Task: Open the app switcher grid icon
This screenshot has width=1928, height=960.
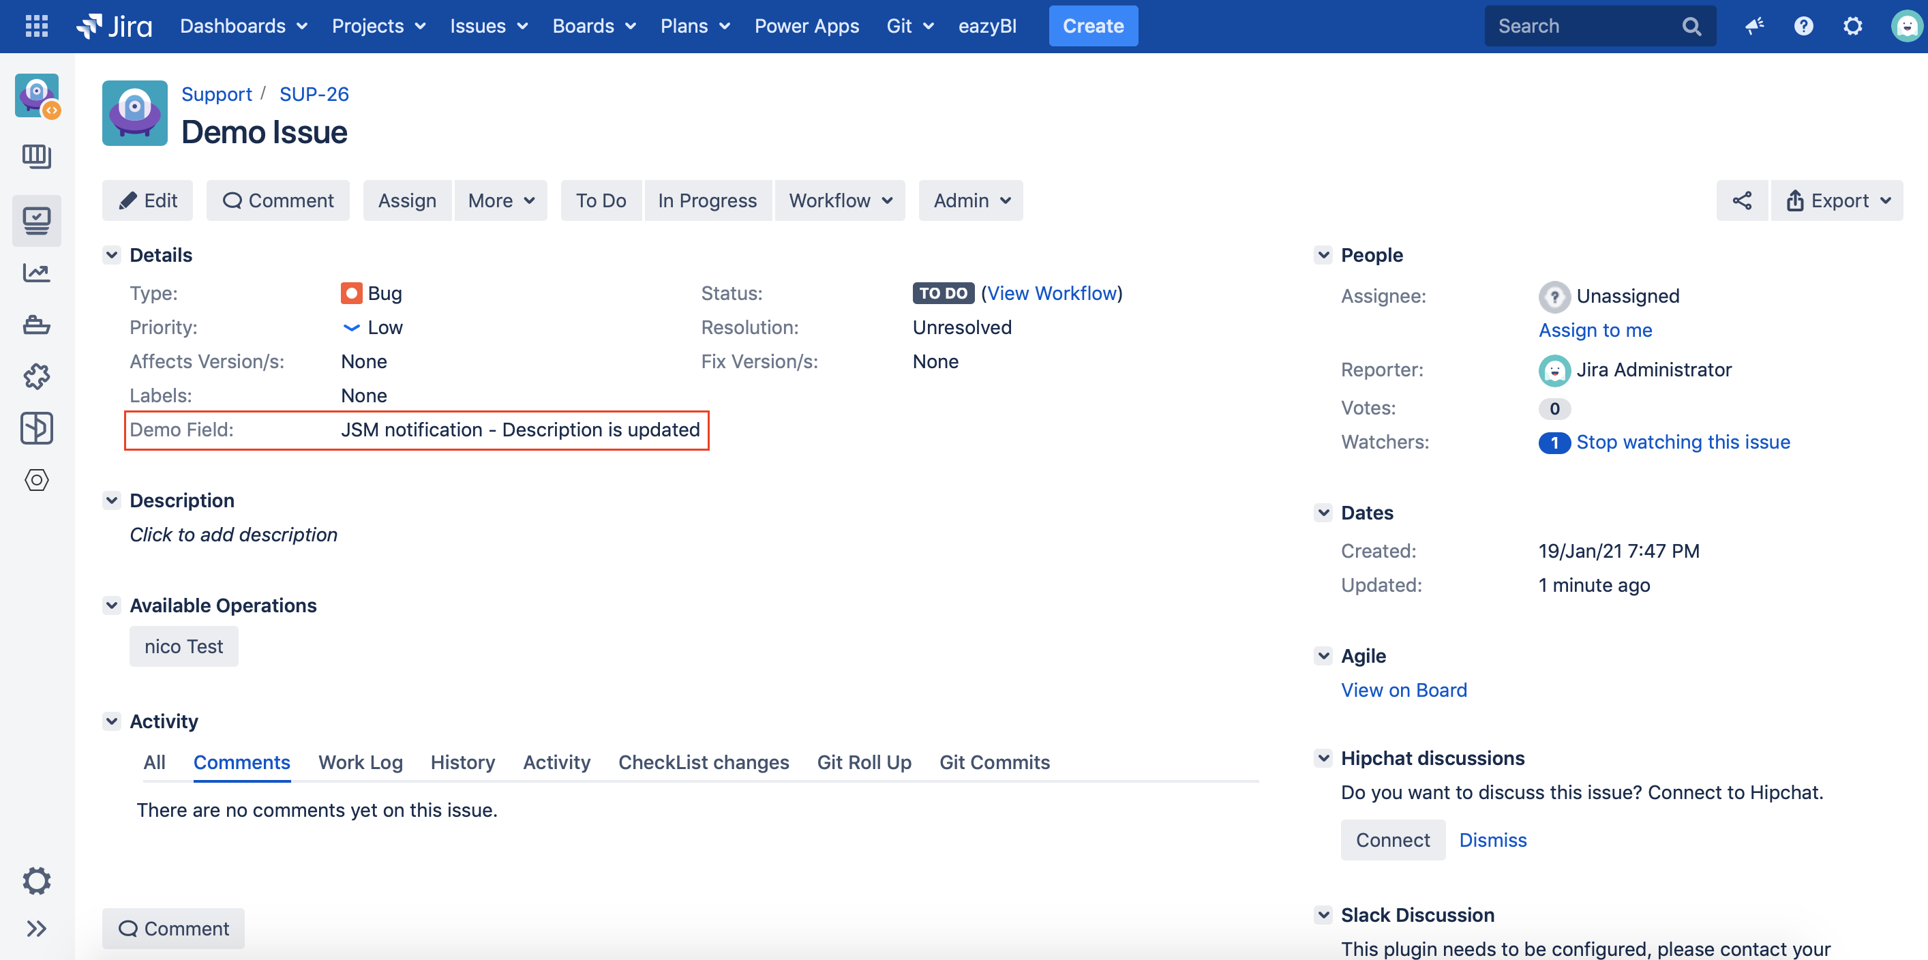Action: coord(36,26)
